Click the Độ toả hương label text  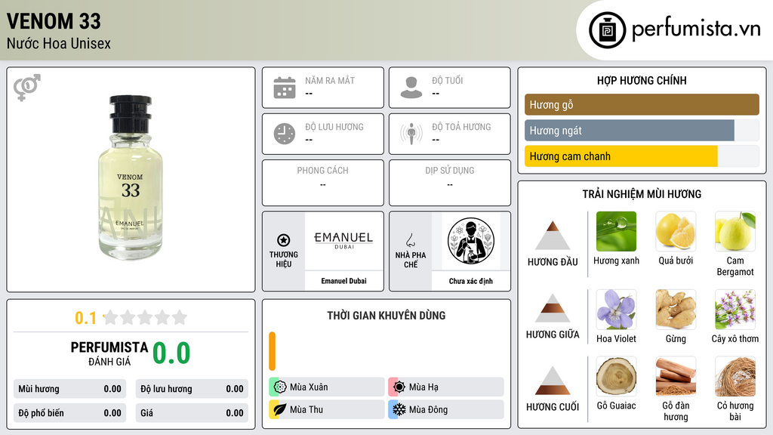coord(461,127)
